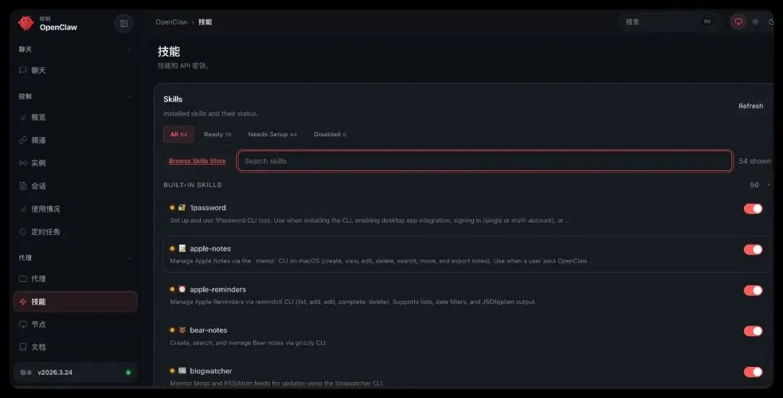Open the 频道 channels link icon
The image size is (783, 398).
(x=22, y=141)
